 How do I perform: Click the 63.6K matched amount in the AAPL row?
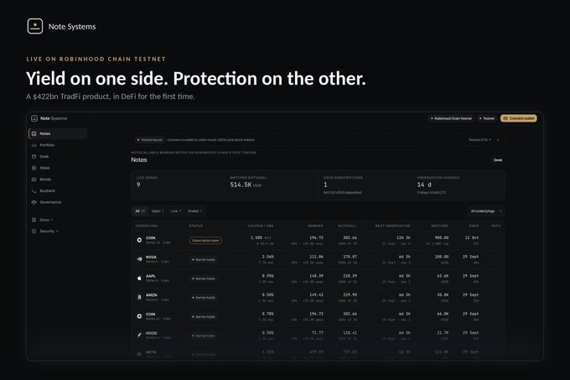click(x=443, y=276)
